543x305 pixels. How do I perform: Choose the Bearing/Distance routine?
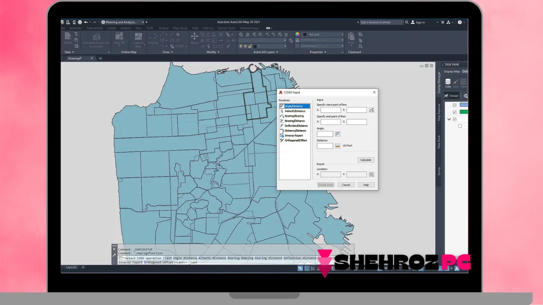tap(294, 121)
